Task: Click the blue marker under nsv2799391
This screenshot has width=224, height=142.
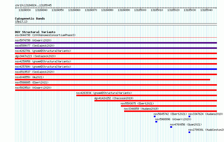Action: click(x=189, y=132)
